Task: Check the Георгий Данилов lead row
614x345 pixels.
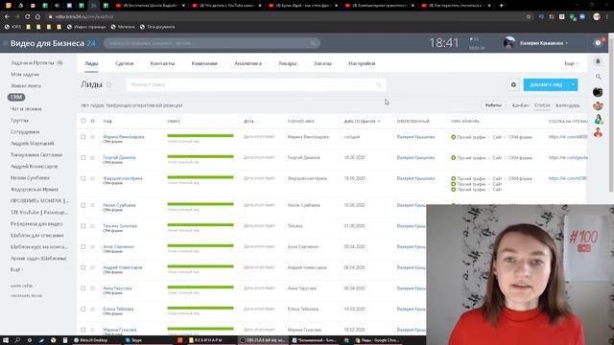Action: (x=83, y=157)
